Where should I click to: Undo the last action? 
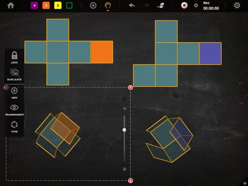[132, 6]
